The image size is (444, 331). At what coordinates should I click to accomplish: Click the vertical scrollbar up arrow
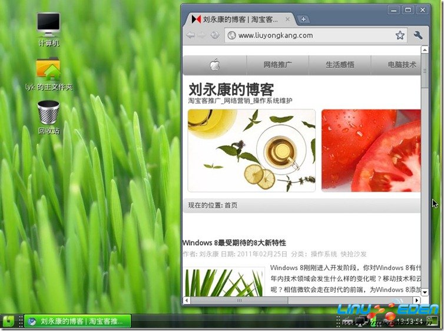click(x=425, y=50)
